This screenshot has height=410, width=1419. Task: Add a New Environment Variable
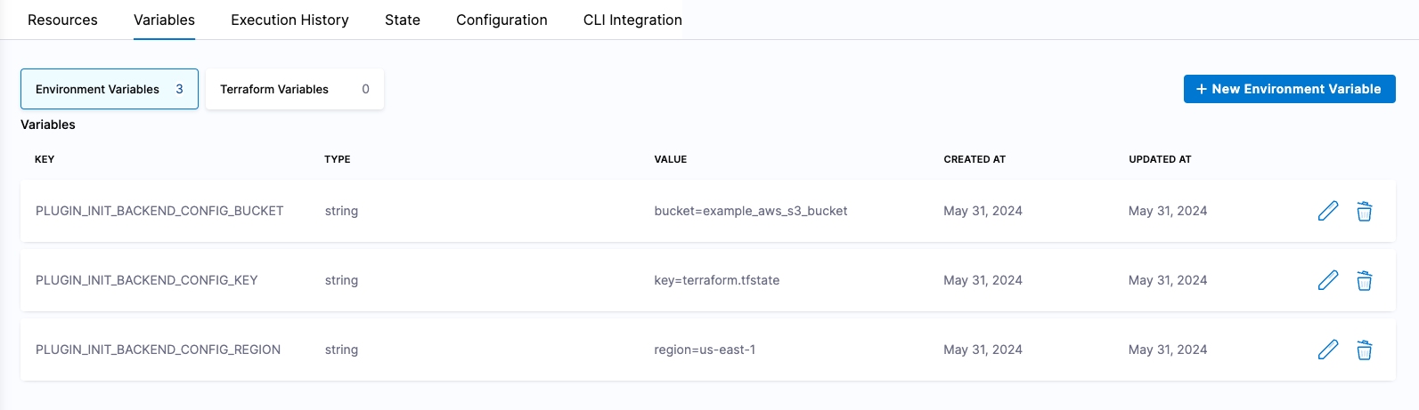[x=1289, y=89]
